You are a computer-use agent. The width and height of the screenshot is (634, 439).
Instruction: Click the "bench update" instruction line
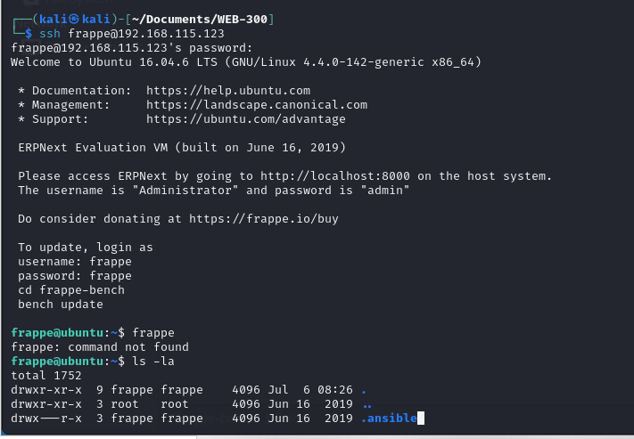[x=61, y=305]
